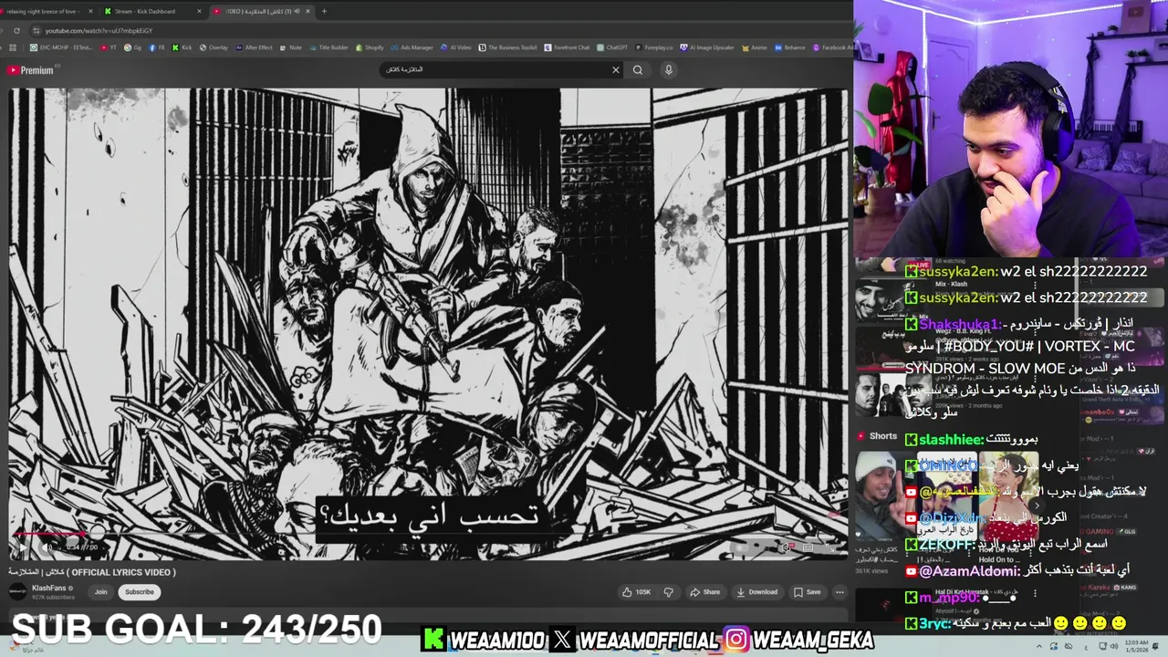The width and height of the screenshot is (1168, 657).
Task: Close the 'relaxing night breeze of love' tab
Action: 91,11
